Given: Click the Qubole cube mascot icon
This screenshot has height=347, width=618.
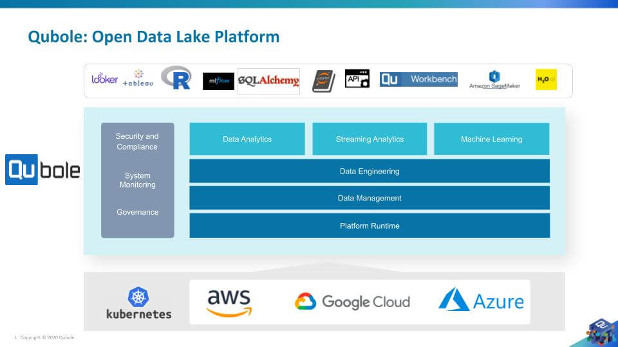Looking at the screenshot, I should click(x=601, y=332).
